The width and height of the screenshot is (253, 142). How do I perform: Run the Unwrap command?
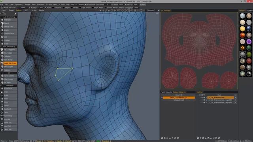point(9,119)
